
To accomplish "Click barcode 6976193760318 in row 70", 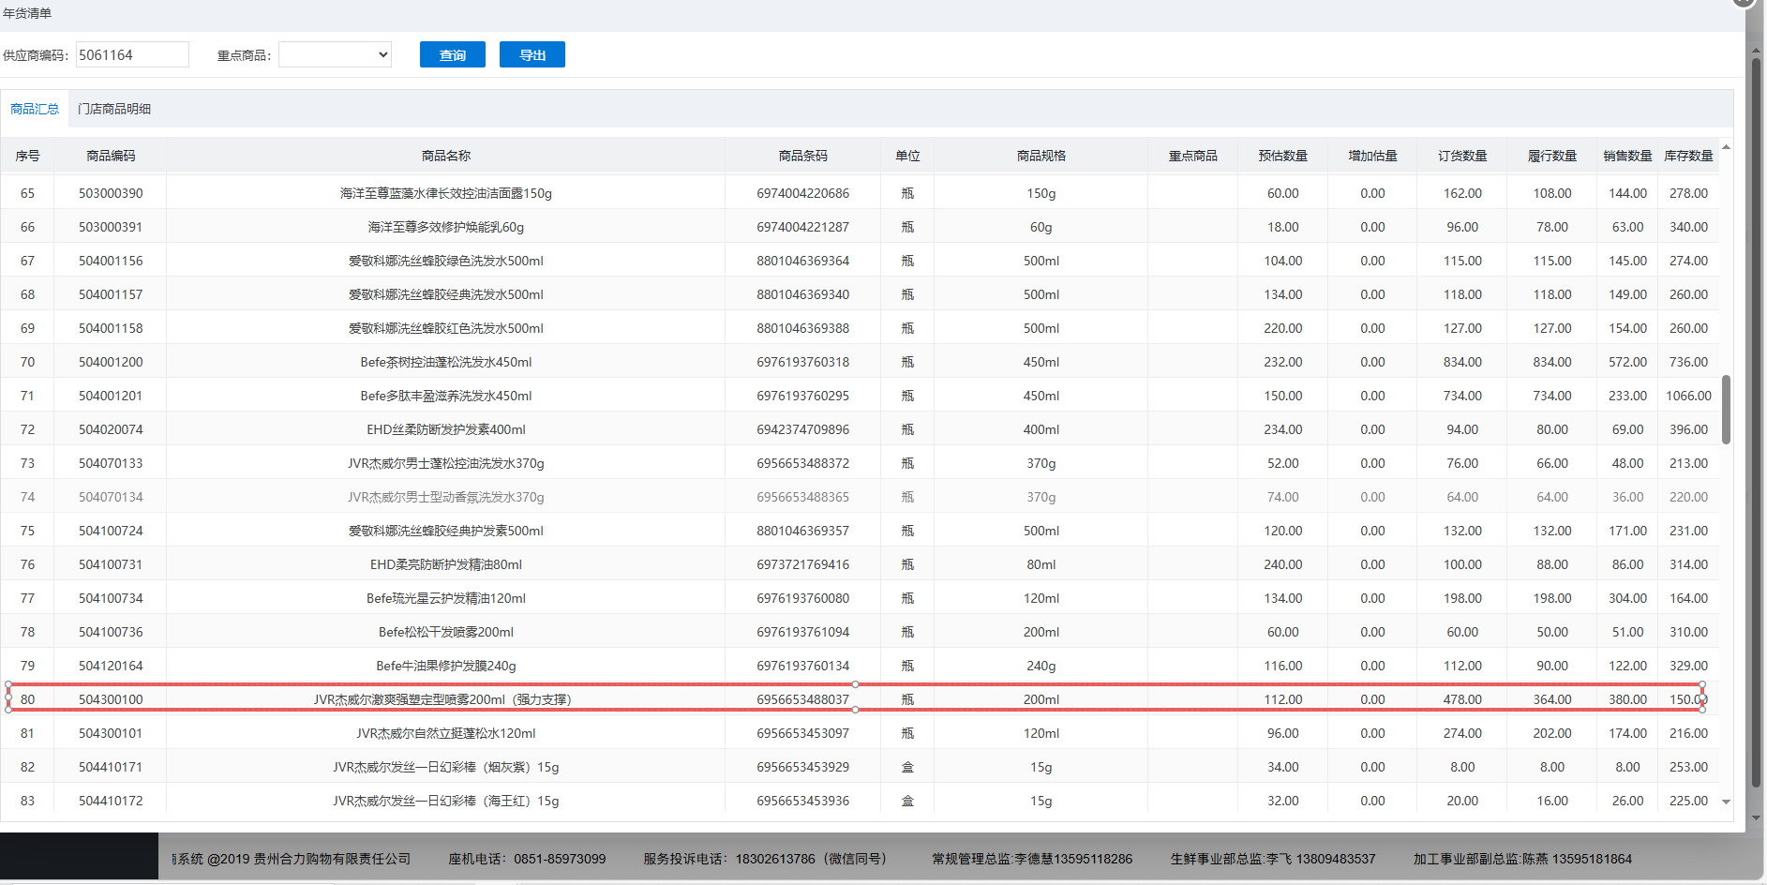I will coord(802,362).
